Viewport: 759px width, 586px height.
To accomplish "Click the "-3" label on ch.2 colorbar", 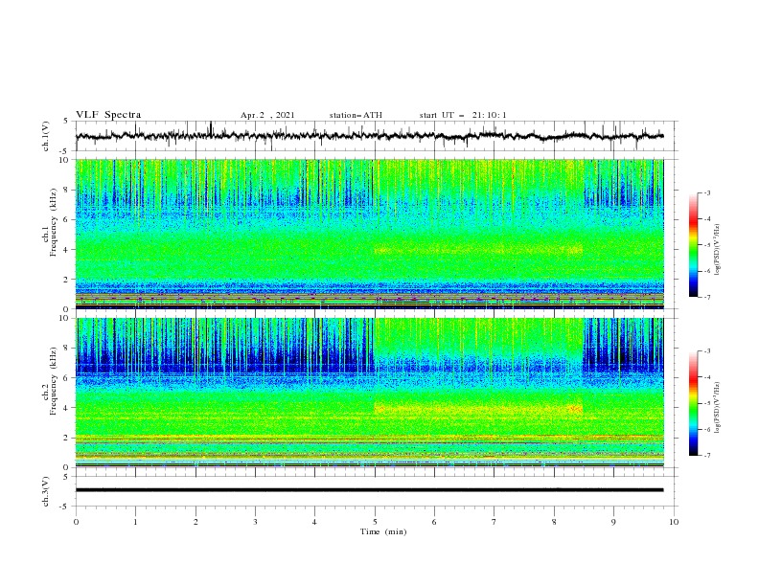I will click(x=706, y=351).
